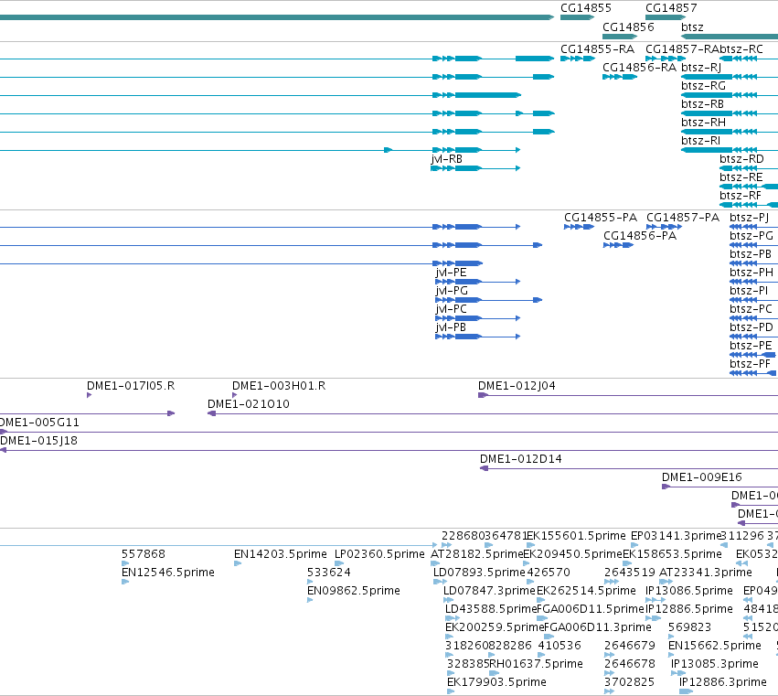The width and height of the screenshot is (778, 696).
Task: Click the CG14857-RA transcript label
Action: click(x=682, y=49)
